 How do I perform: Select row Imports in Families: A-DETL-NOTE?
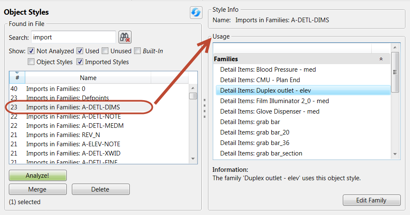99,117
